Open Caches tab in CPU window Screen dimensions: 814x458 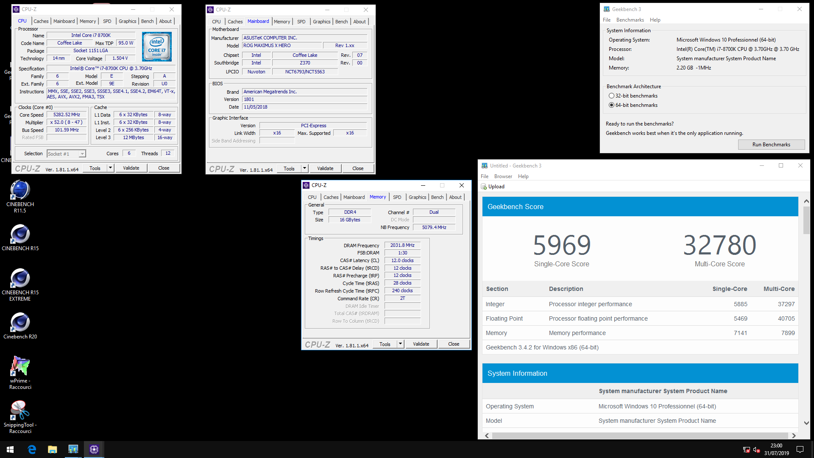[x=41, y=21]
